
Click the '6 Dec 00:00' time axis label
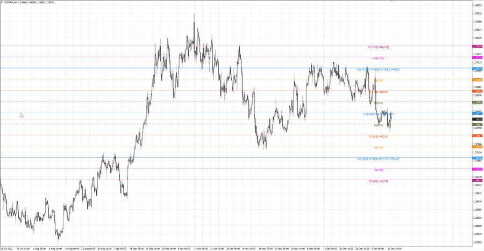coord(314,248)
